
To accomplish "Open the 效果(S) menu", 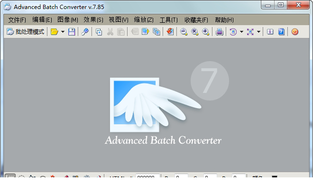I will [93, 20].
